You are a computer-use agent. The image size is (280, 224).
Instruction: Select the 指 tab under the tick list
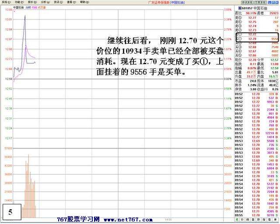point(264,220)
